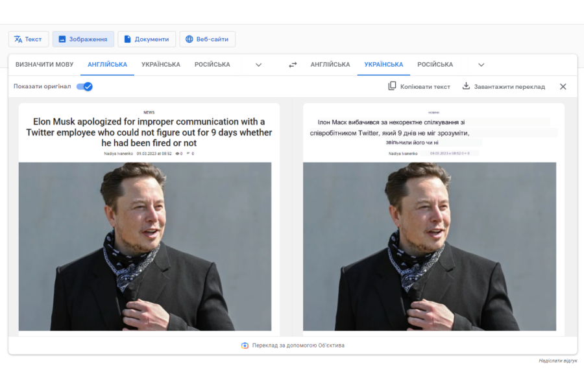Select УКРАЇНСЬКА as target language

(x=383, y=64)
